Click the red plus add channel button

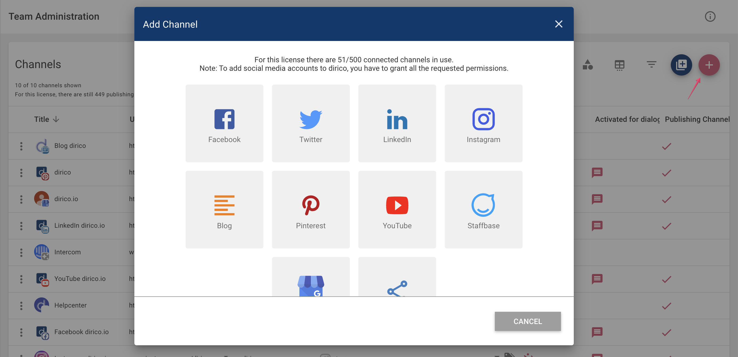click(709, 65)
